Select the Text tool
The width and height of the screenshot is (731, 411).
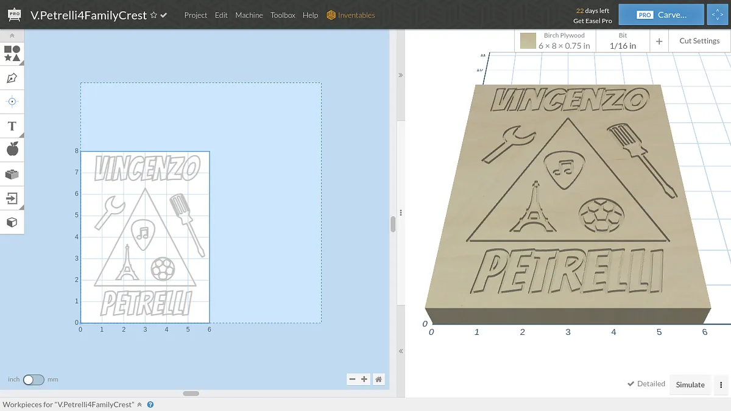(12, 126)
